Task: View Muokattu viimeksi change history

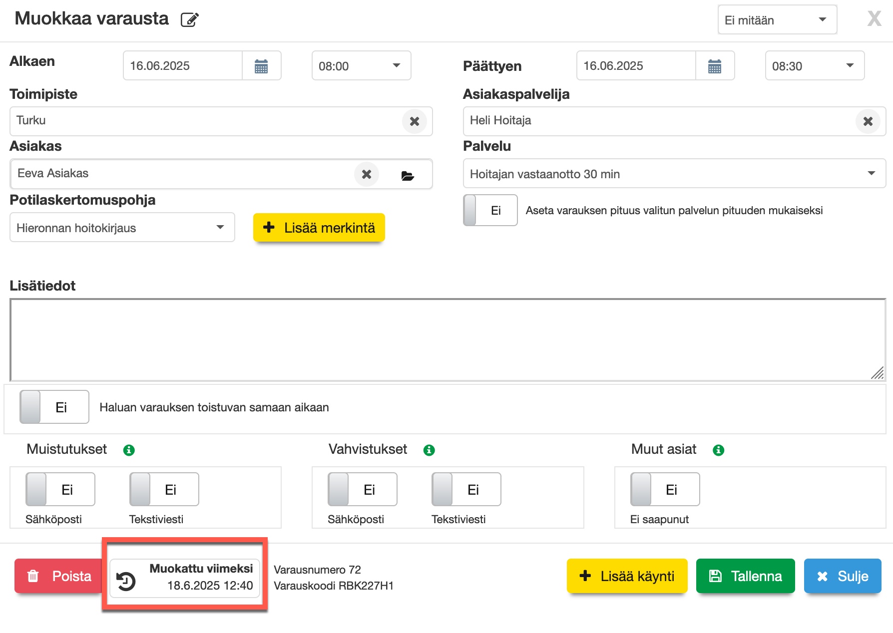Action: pos(185,578)
